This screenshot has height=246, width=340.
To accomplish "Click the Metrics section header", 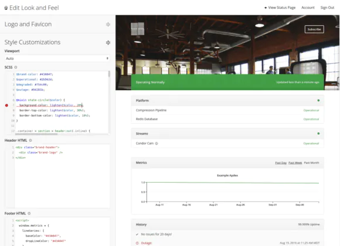I will coord(227,163).
